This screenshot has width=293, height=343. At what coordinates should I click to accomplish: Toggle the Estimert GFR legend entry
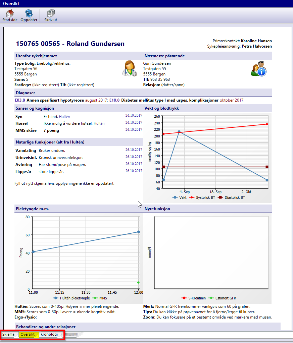tap(222, 298)
